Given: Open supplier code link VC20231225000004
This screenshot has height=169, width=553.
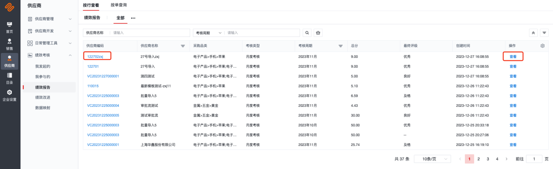Looking at the screenshot, I should (x=103, y=106).
